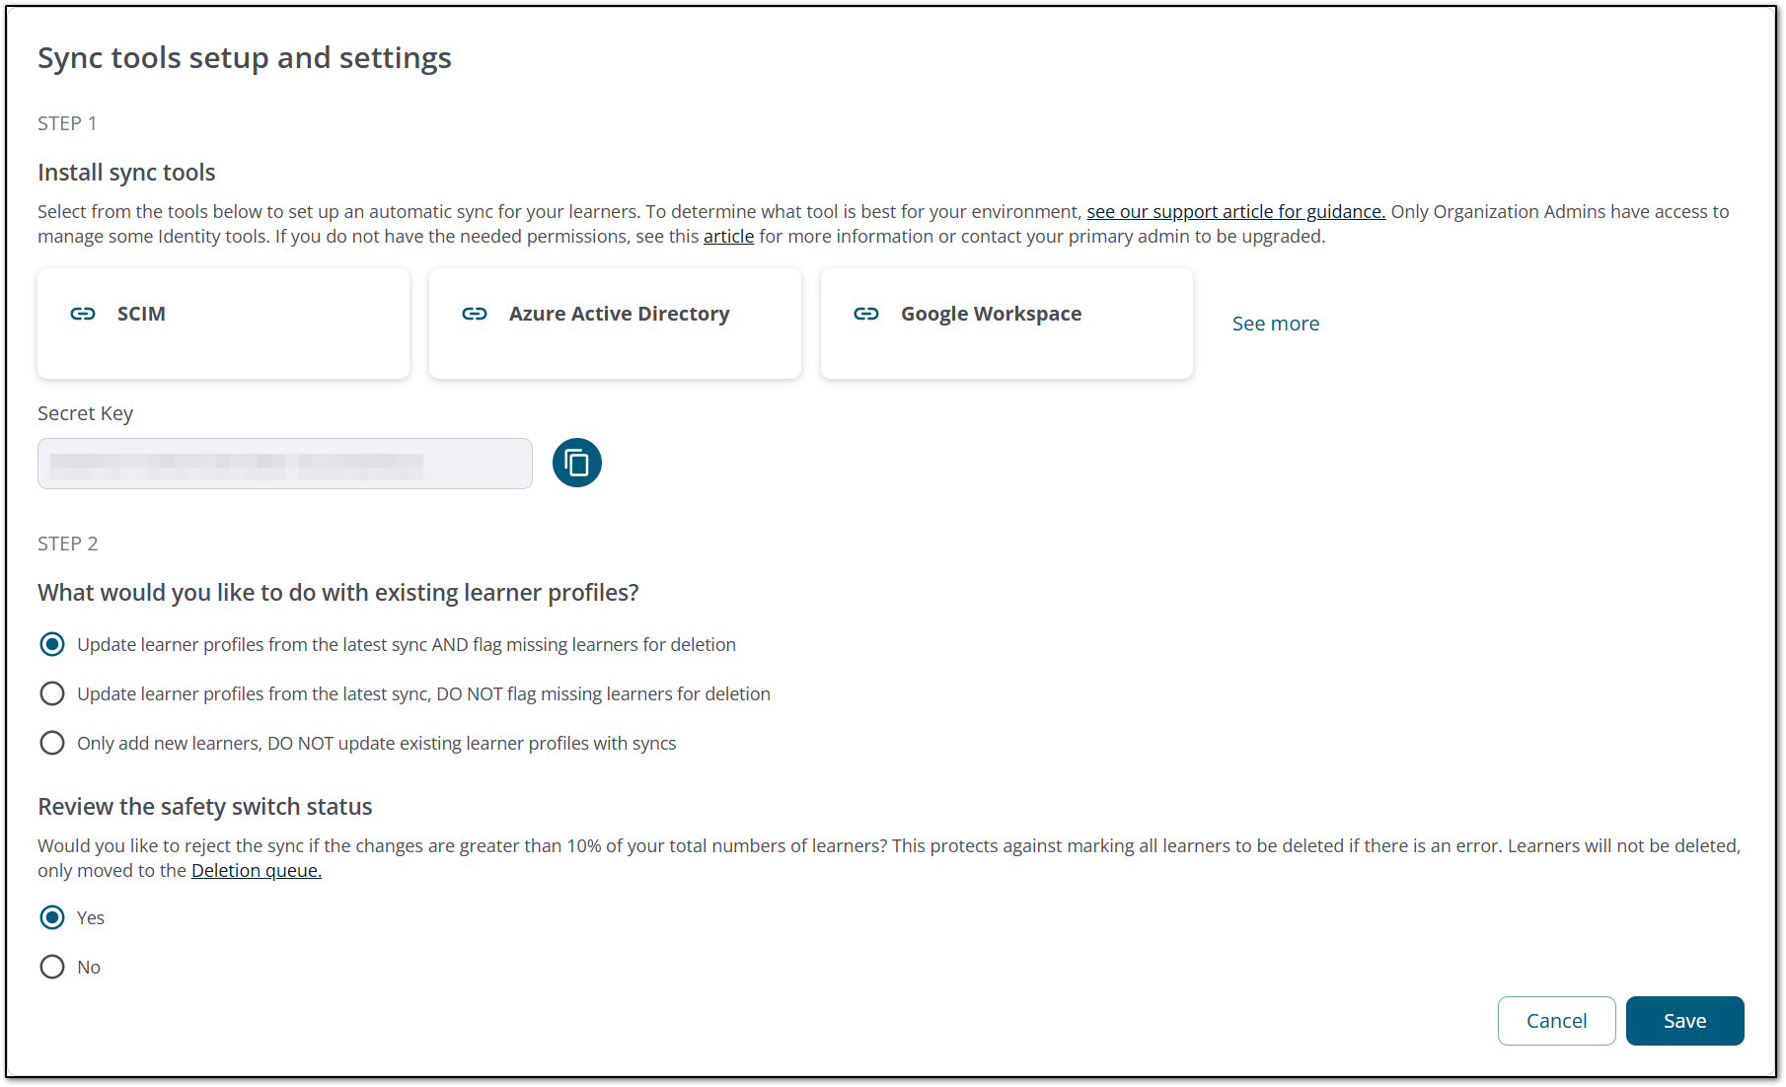
Task: Click inside the Secret Key field
Action: pos(284,463)
